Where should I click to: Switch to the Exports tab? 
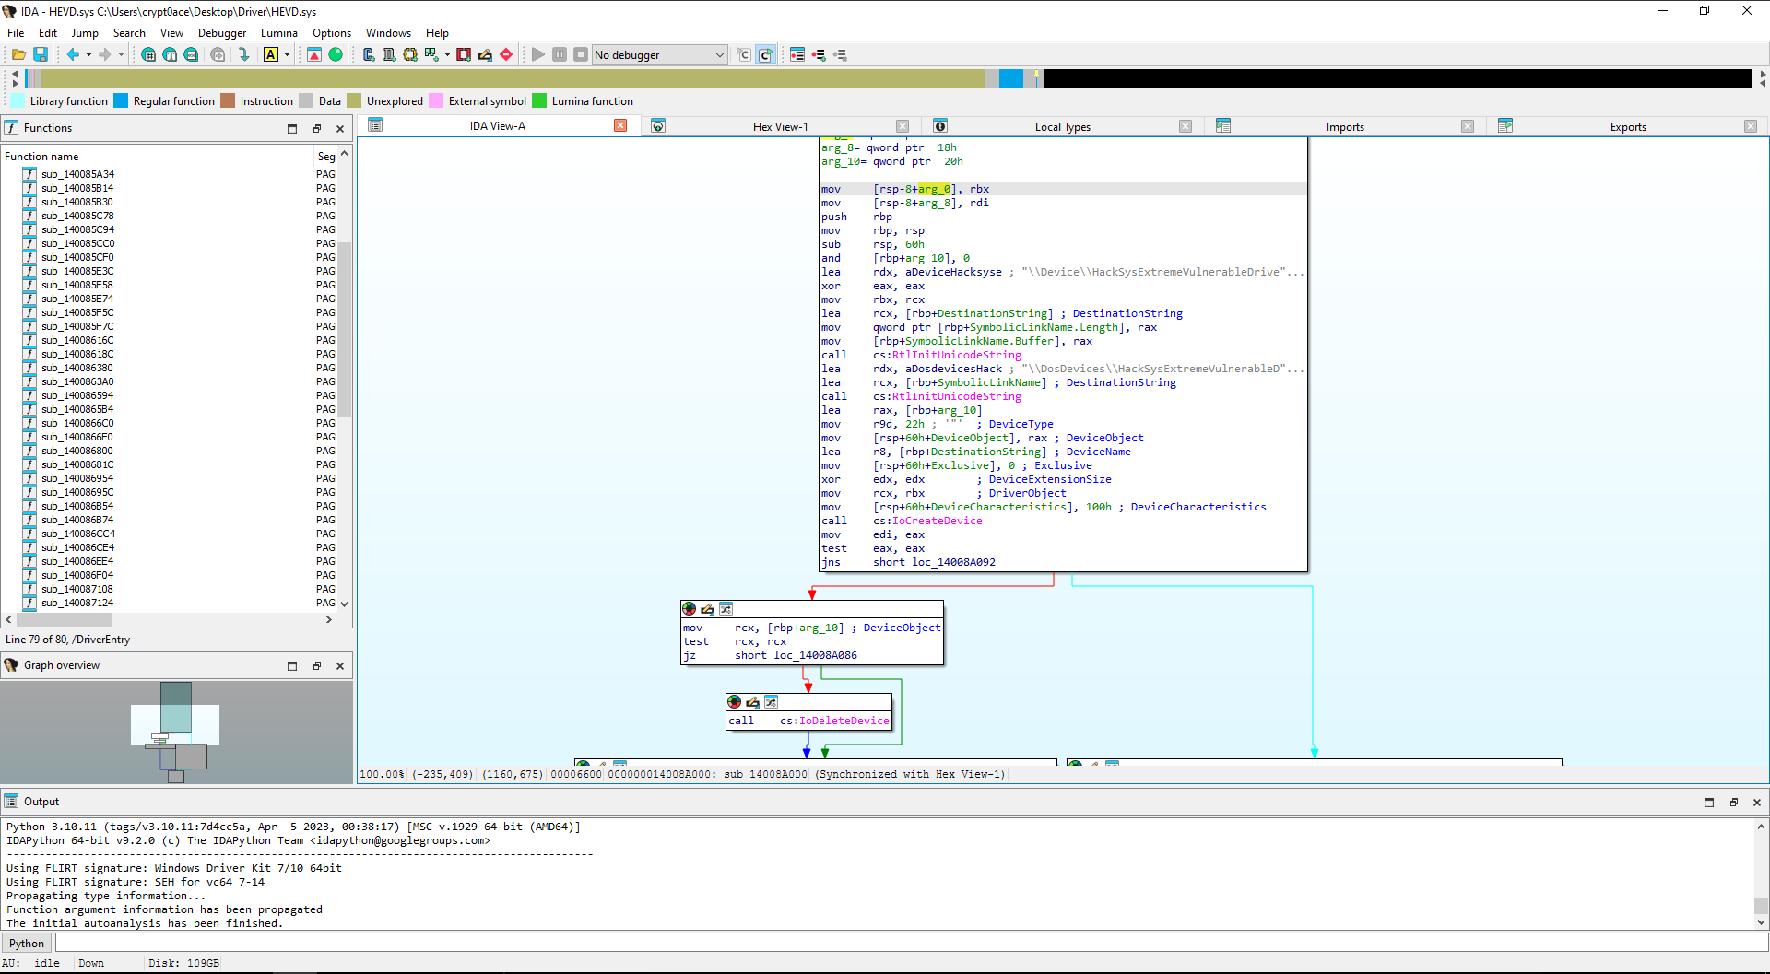(x=1628, y=127)
